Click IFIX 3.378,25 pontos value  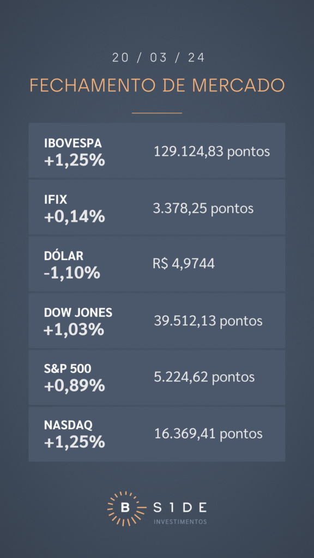click(203, 209)
